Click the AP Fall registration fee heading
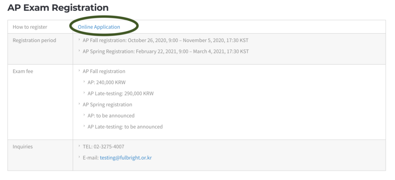Viewport: 395px width, 180px height. pos(104,71)
